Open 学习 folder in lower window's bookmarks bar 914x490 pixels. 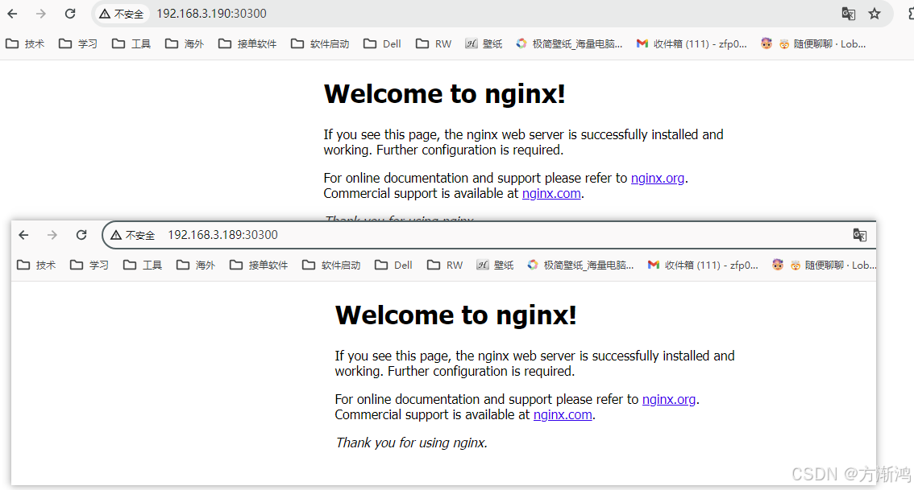click(x=89, y=265)
